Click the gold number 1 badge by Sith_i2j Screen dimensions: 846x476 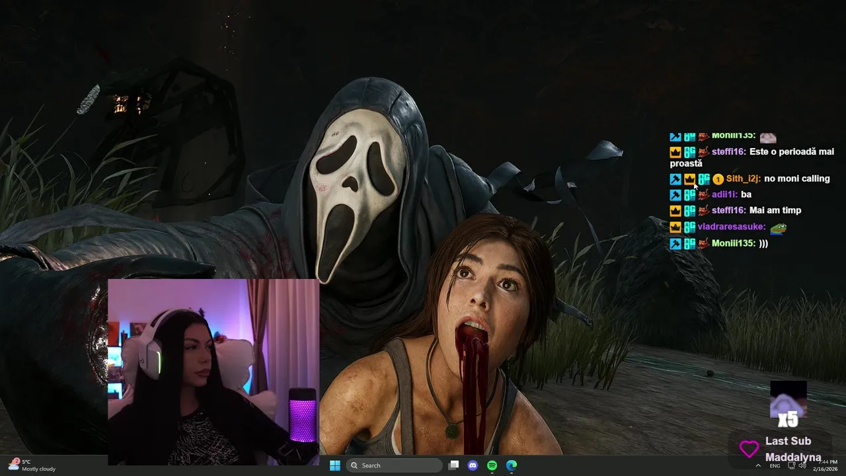[718, 179]
